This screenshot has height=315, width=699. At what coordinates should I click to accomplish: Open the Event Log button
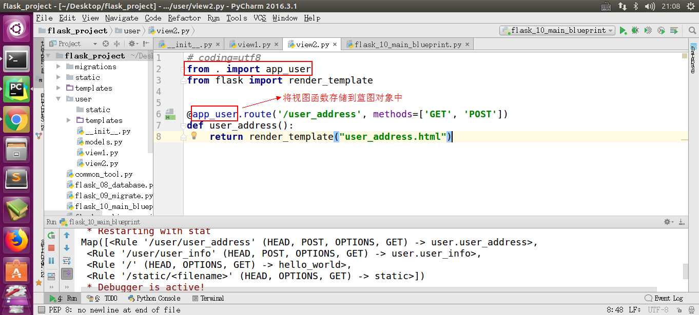click(x=665, y=298)
